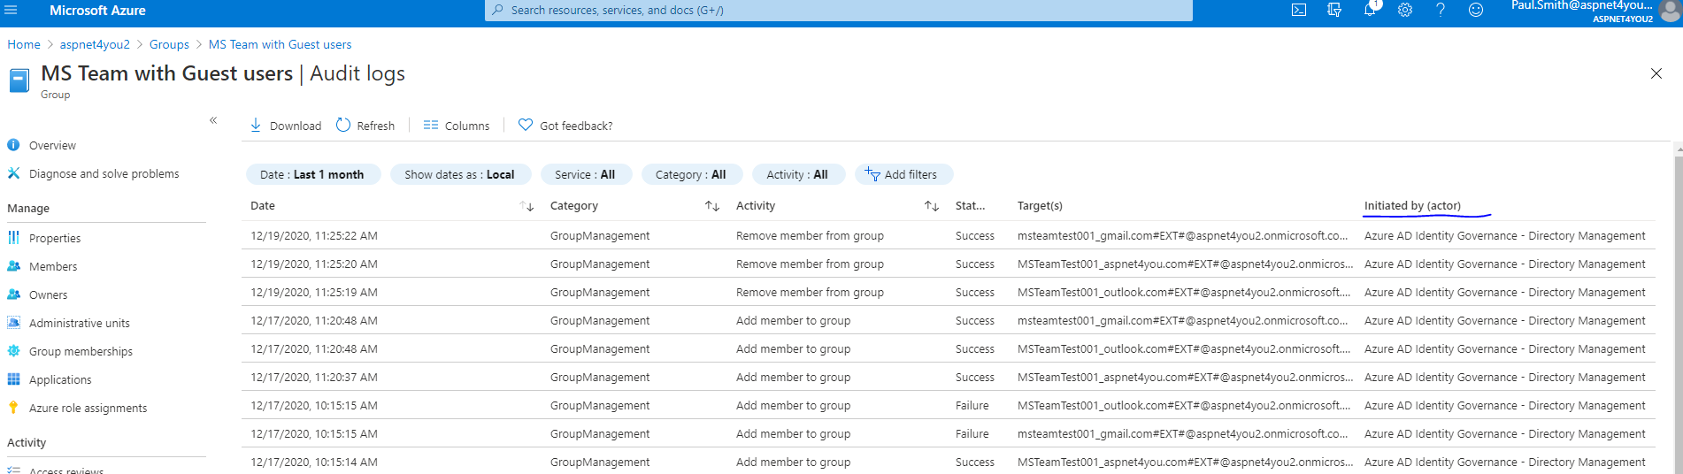Click MS Team with Guest users breadcrumb
1683x474 pixels.
tap(280, 44)
